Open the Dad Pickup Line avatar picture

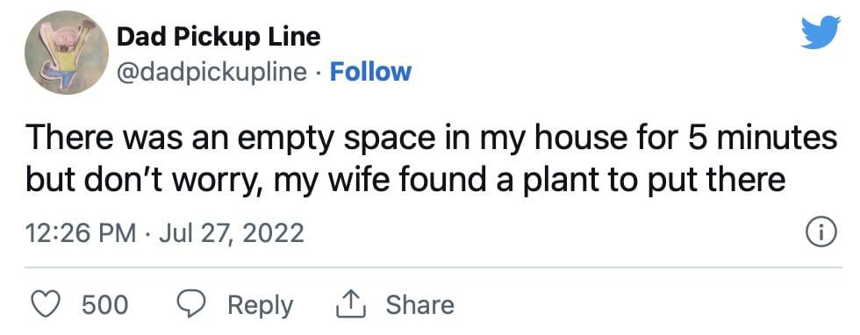[x=67, y=53]
